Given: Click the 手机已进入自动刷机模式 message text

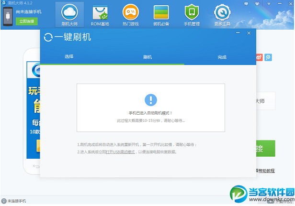Looking at the screenshot, I should click(x=150, y=113).
